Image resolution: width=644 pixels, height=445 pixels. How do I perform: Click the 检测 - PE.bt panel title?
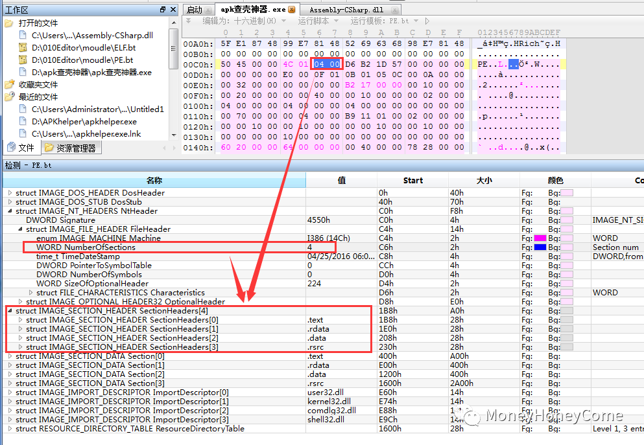(x=29, y=165)
